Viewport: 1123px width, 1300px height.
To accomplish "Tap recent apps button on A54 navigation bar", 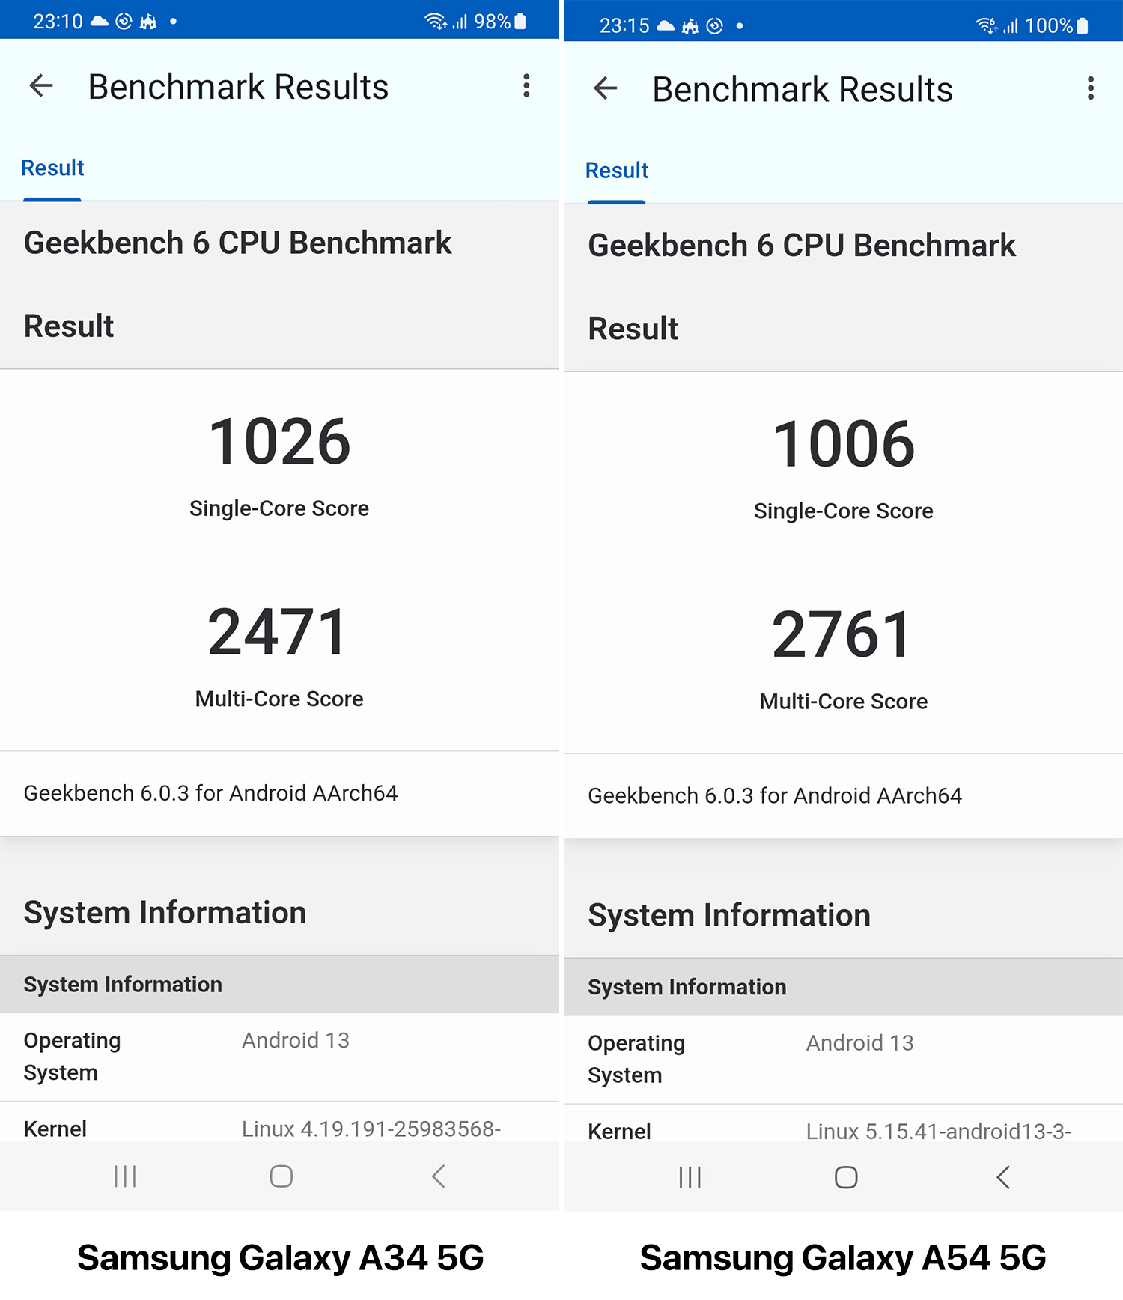I will click(690, 1178).
